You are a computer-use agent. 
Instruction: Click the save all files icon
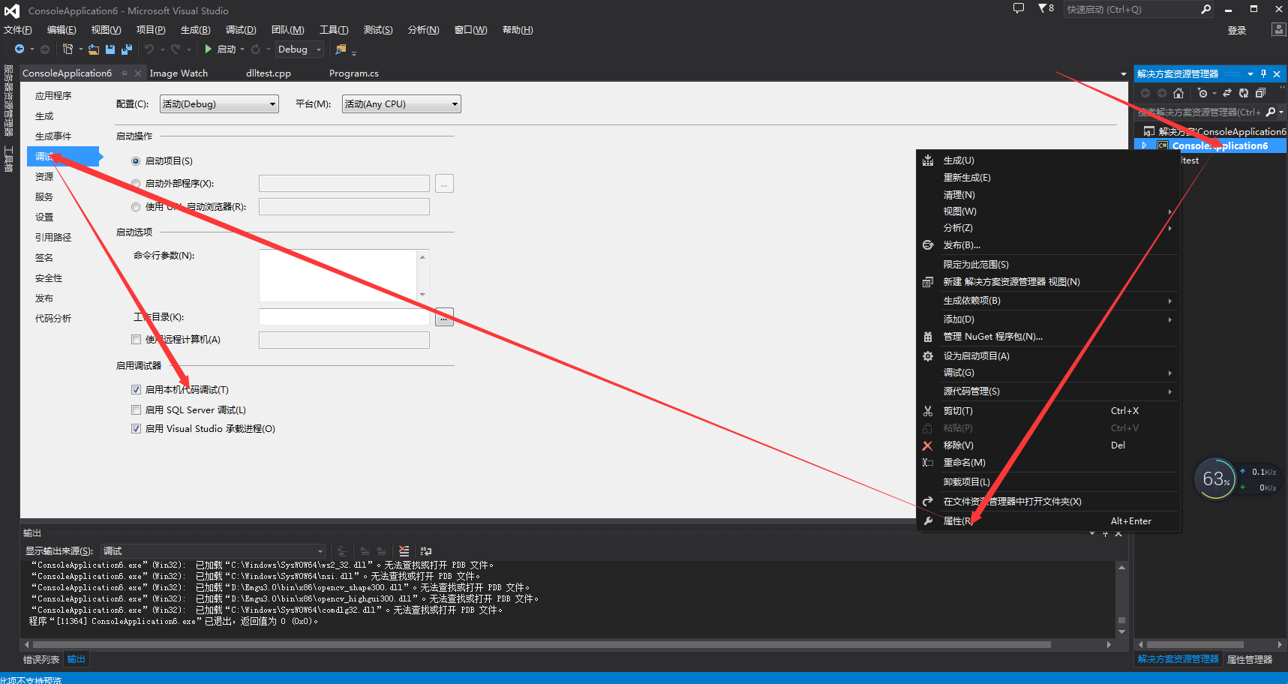coord(127,49)
